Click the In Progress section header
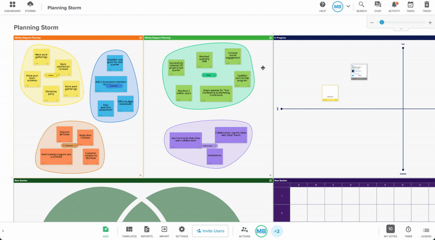Screen dimensions: 435x240 (x=354, y=37)
